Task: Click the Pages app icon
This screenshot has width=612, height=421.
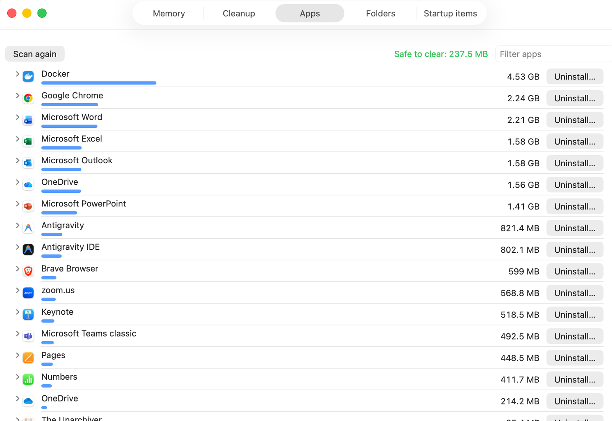Action: 28,358
